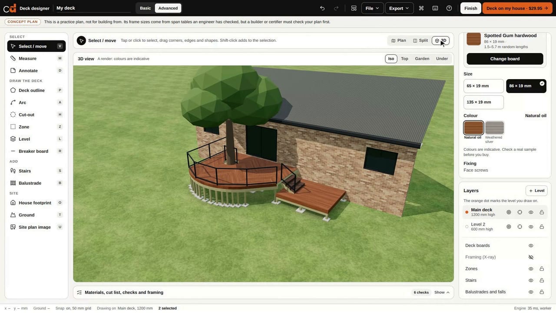556x313 pixels.
Task: Click the Change board button
Action: point(505,59)
